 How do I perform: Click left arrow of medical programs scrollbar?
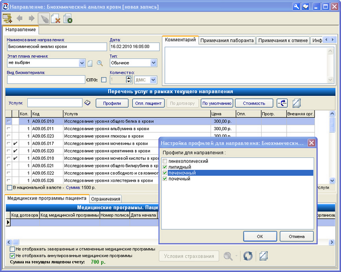9,242
